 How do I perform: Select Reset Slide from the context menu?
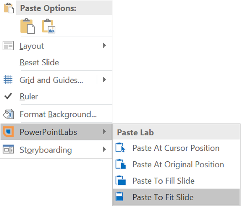tap(39, 62)
